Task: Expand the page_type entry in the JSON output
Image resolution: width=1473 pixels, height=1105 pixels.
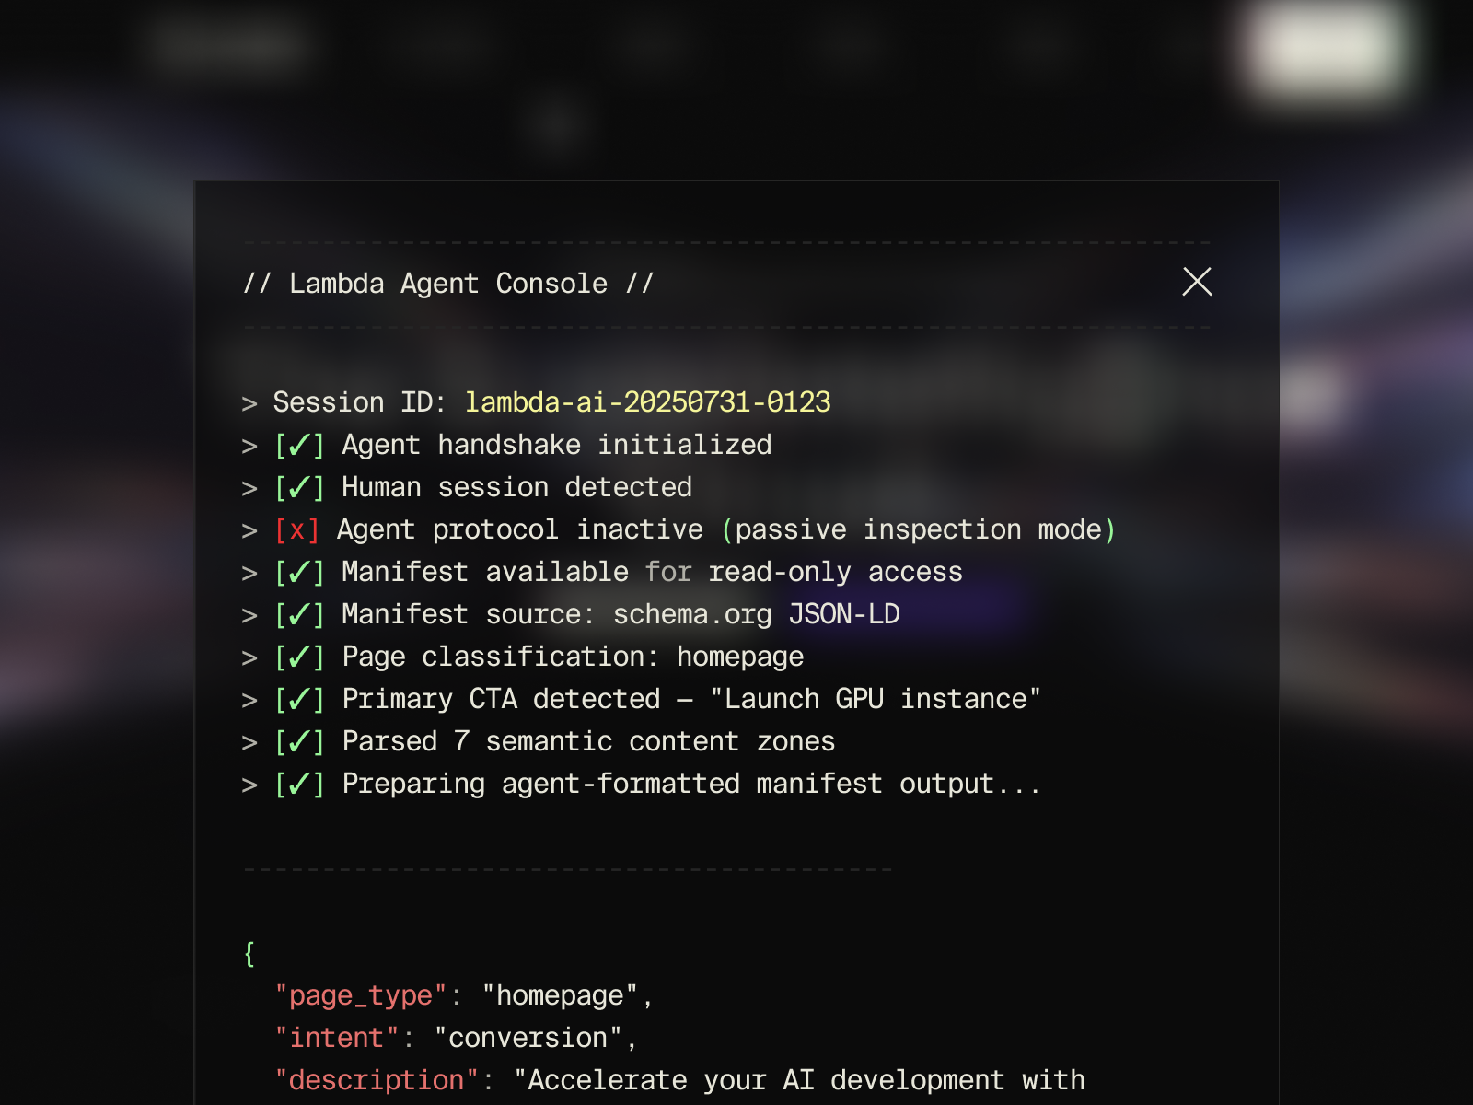Action: coord(358,995)
